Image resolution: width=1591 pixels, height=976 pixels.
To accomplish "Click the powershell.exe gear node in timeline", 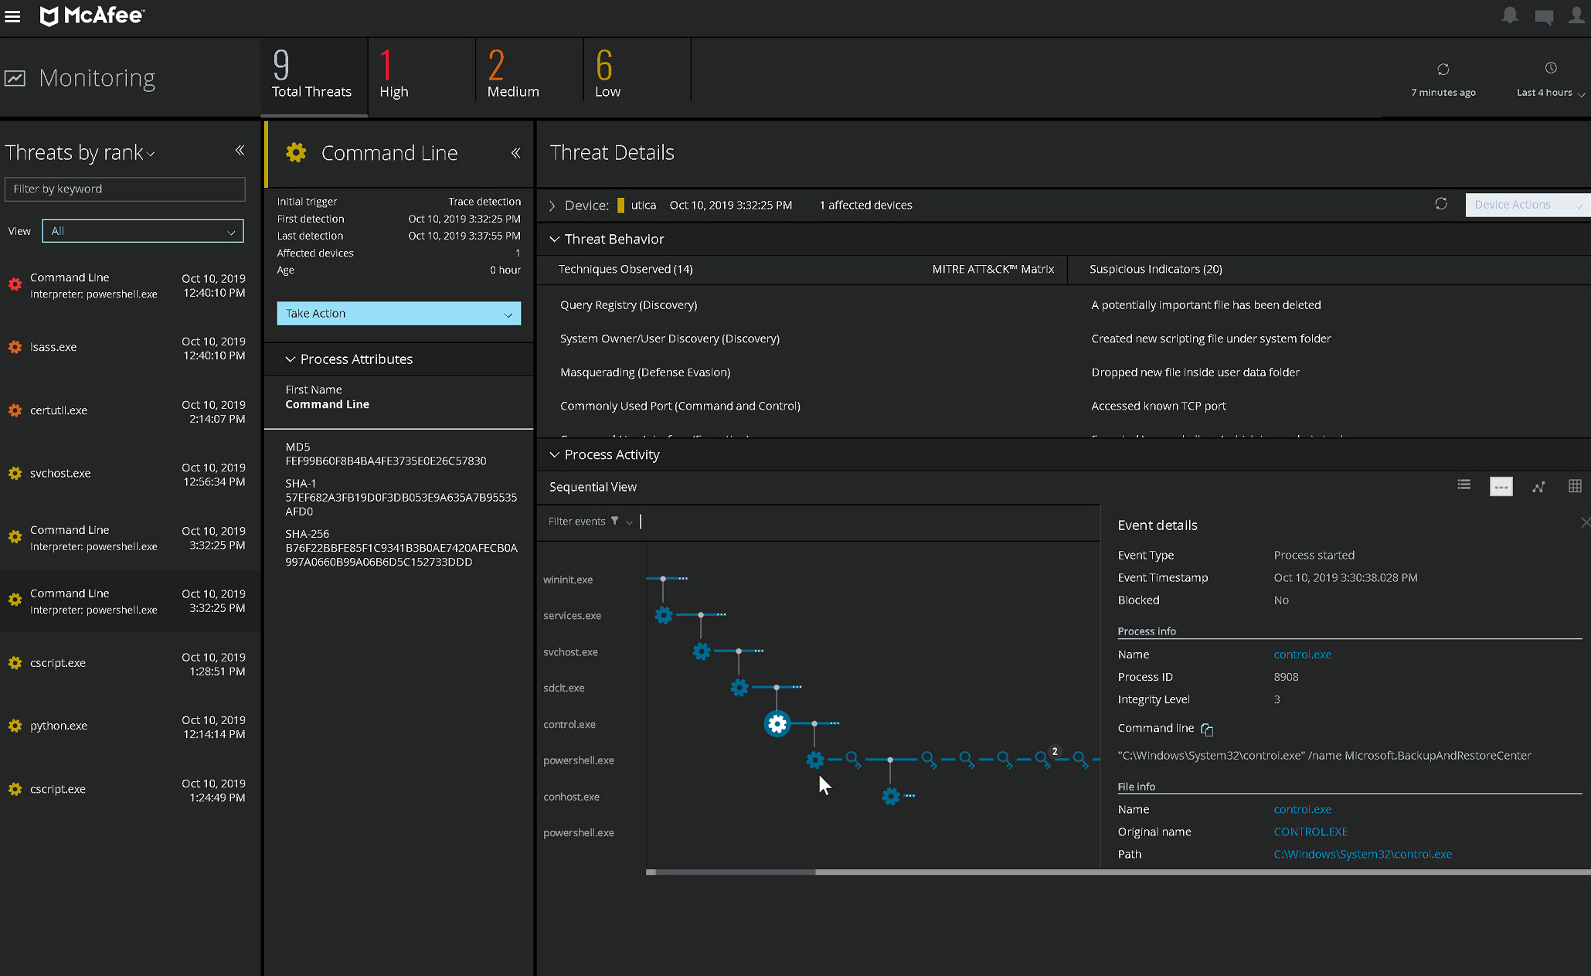I will [815, 760].
